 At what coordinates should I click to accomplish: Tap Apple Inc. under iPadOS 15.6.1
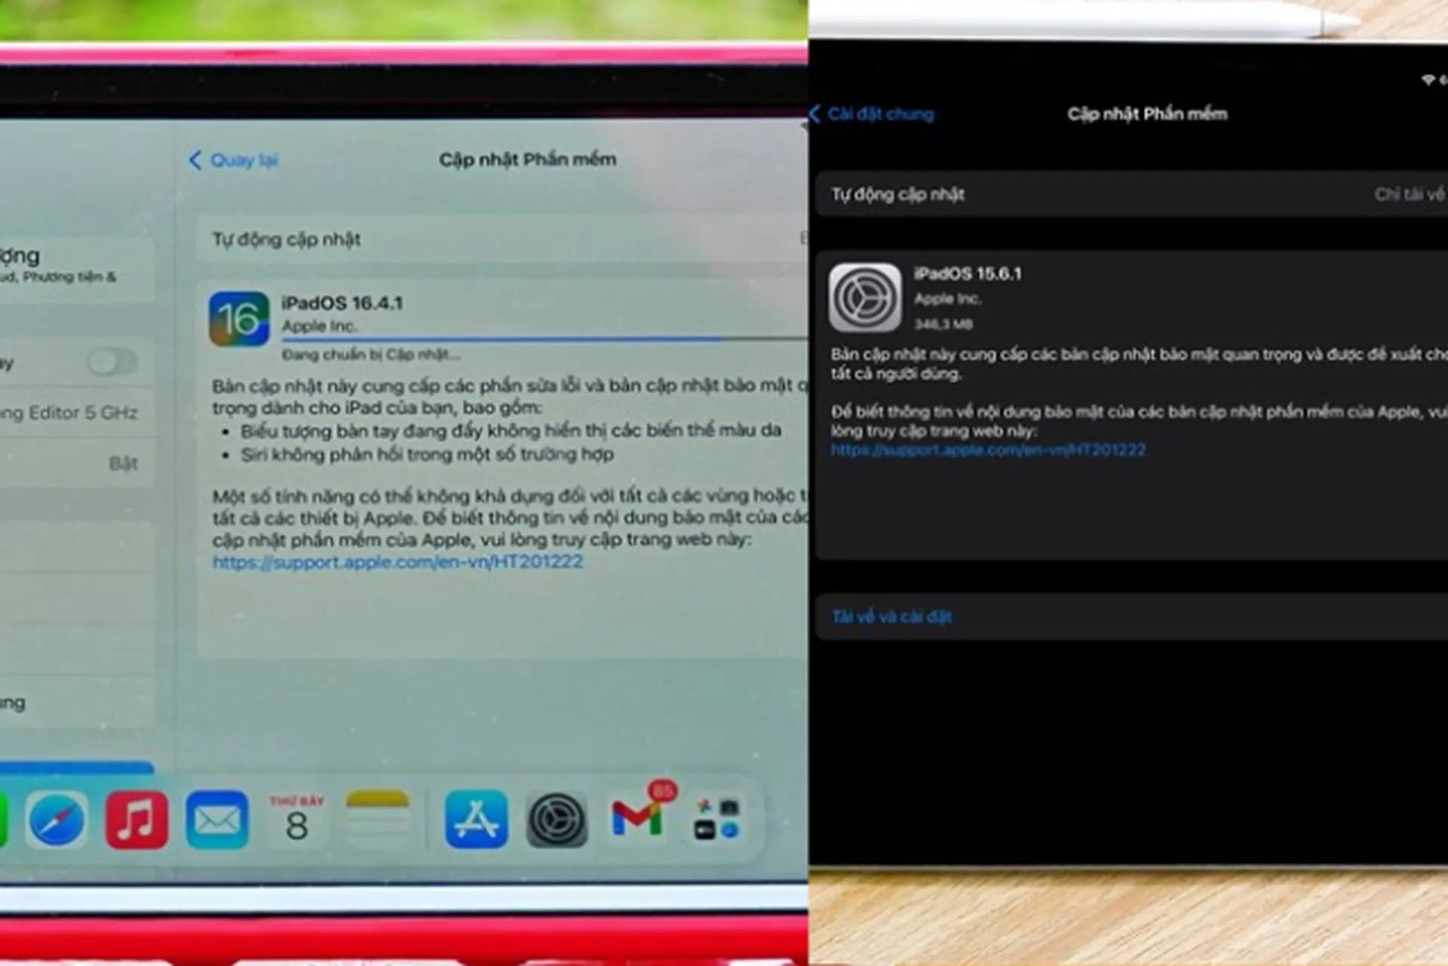[948, 299]
